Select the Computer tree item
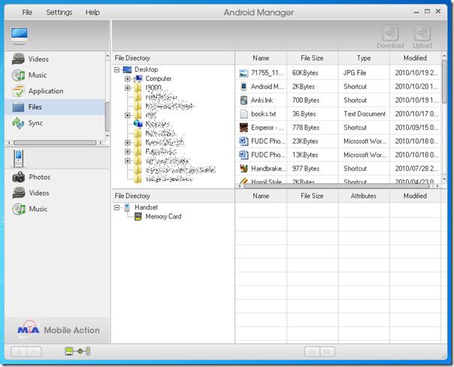Viewport: 454px width, 367px height. pyautogui.click(x=158, y=79)
